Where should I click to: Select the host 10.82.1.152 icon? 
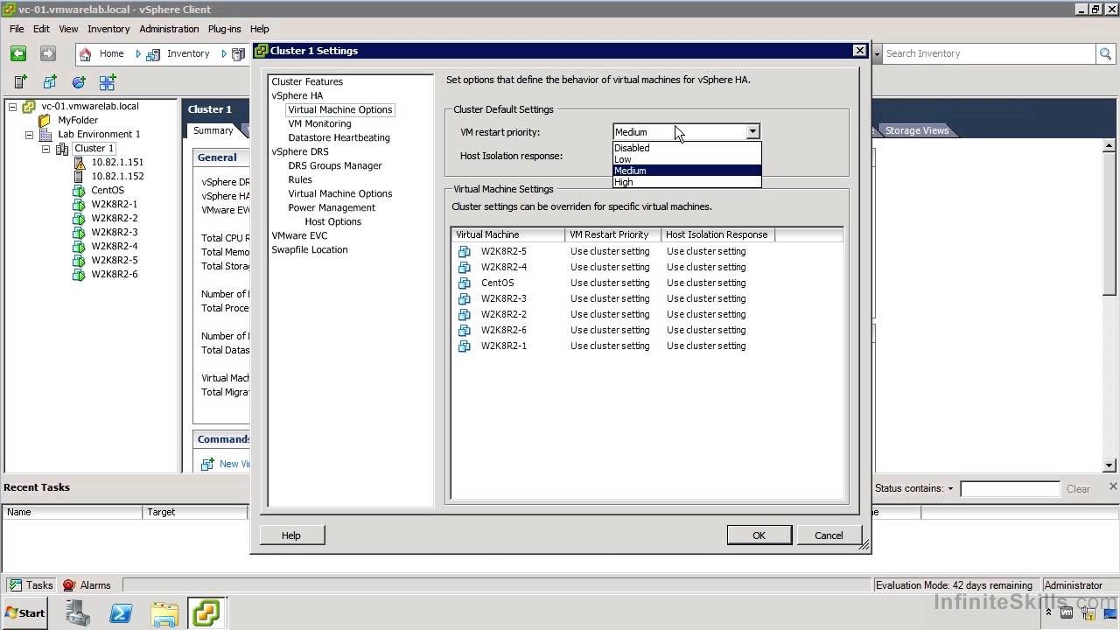[x=79, y=177]
